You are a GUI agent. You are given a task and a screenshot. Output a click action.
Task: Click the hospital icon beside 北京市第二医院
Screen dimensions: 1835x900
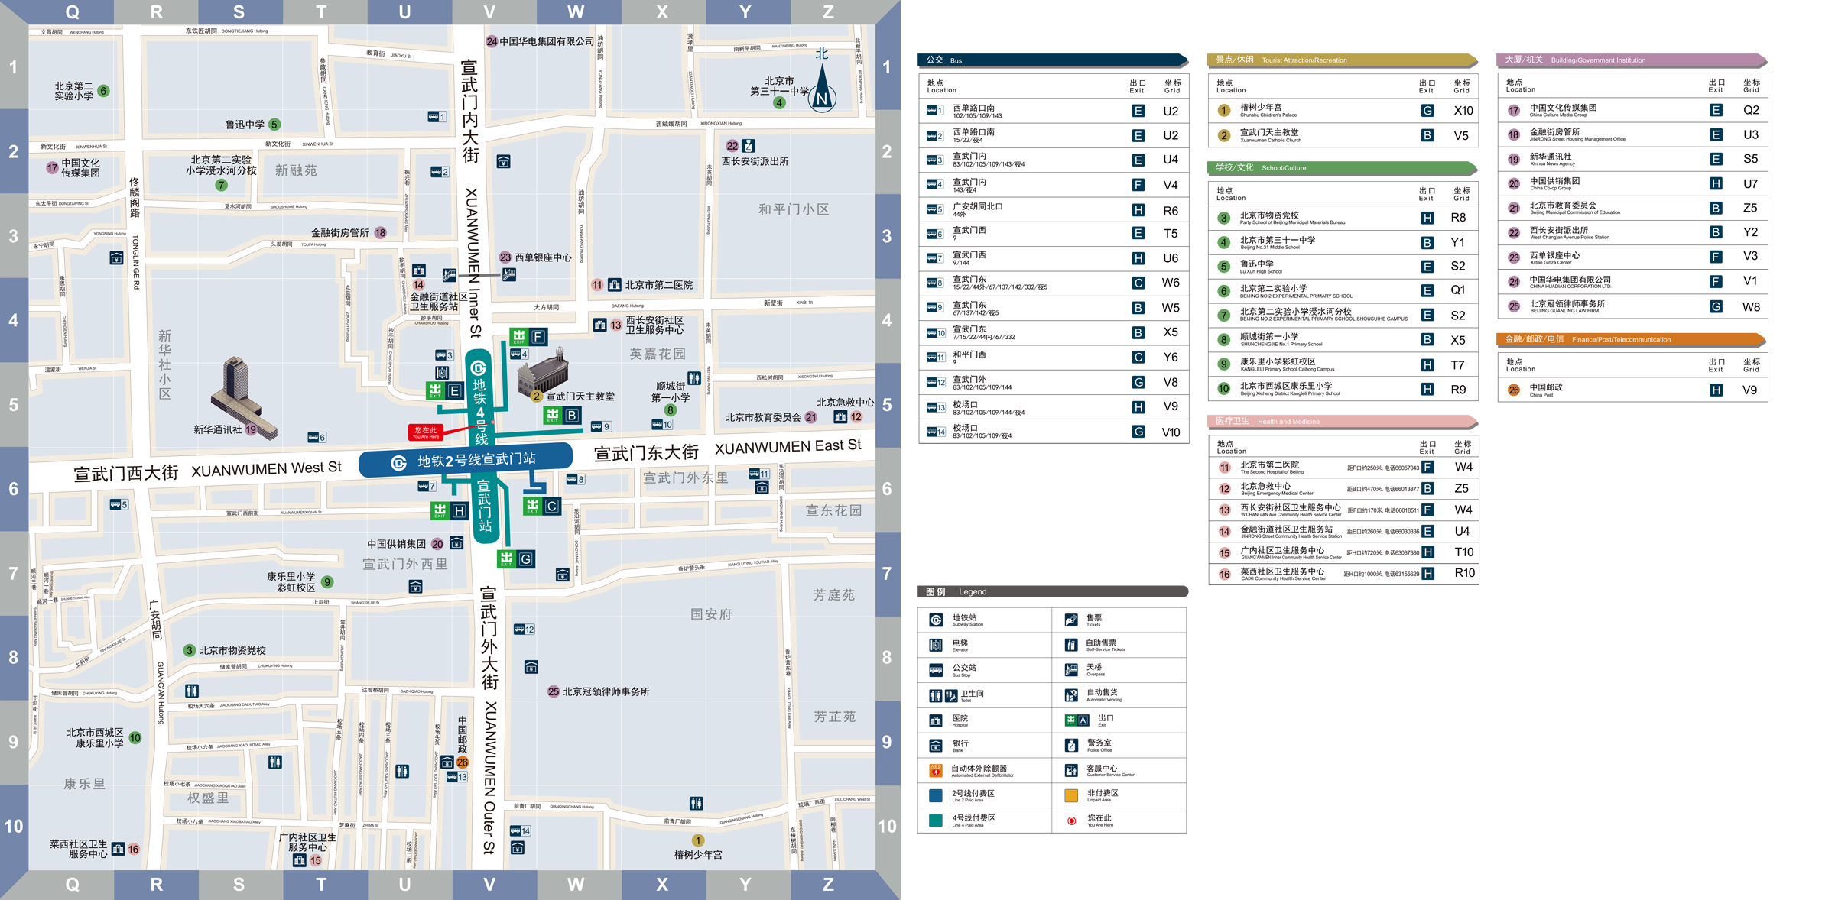(x=615, y=285)
